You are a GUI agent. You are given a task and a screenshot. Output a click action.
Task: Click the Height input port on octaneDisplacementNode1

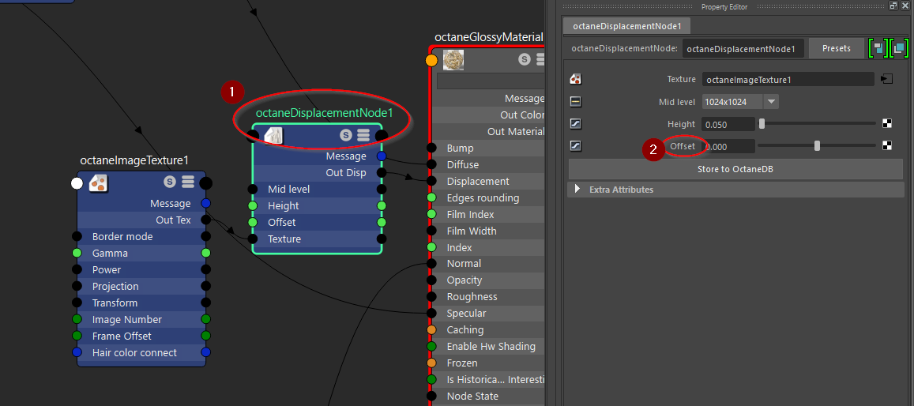tap(253, 205)
